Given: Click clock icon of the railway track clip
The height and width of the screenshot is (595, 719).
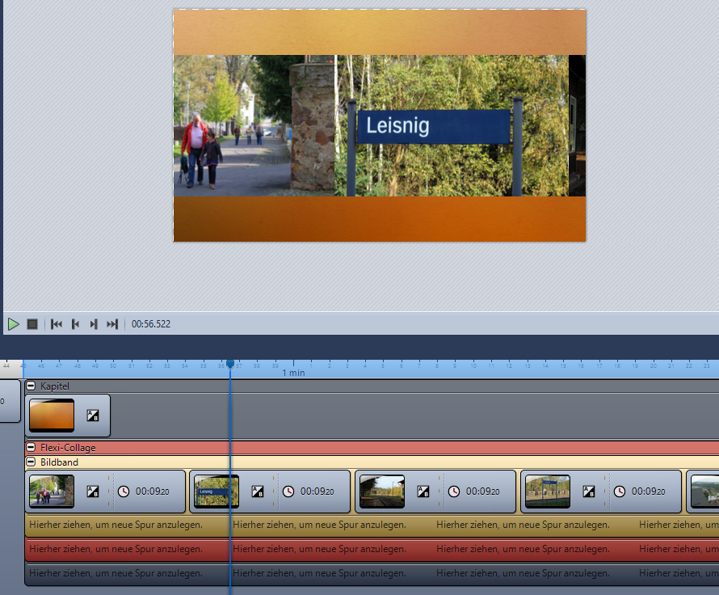Looking at the screenshot, I should click(453, 492).
